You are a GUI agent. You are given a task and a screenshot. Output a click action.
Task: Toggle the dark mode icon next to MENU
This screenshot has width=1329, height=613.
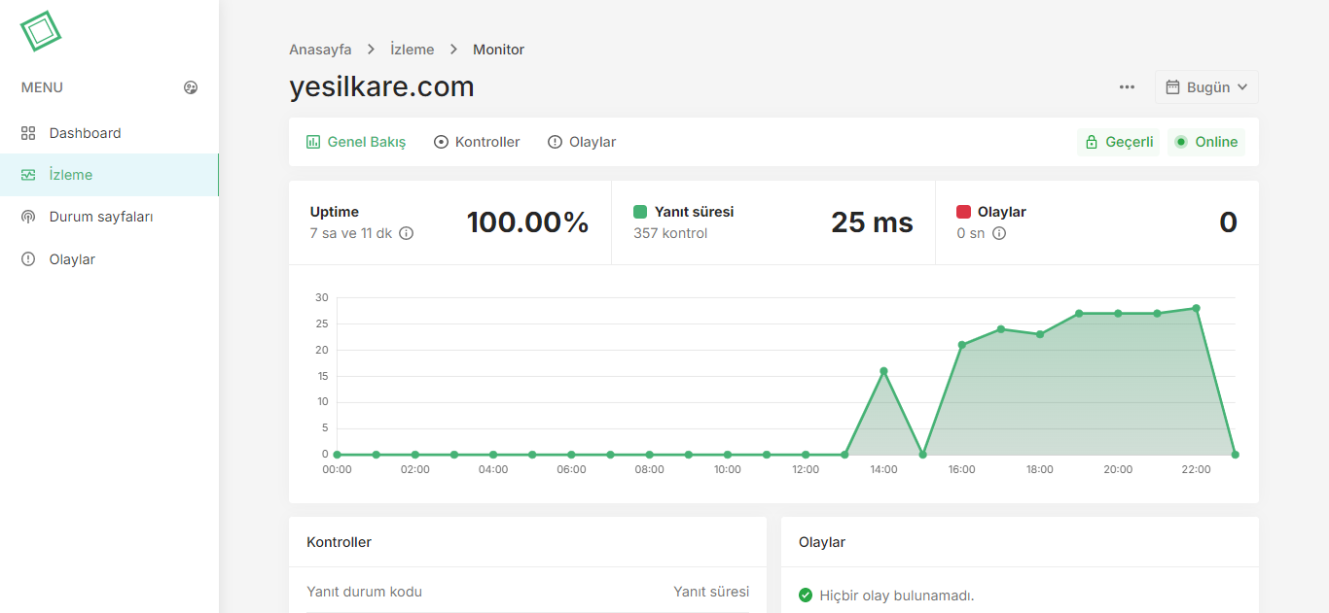point(191,86)
